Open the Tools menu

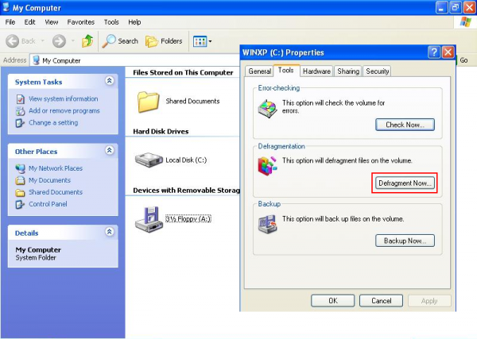coord(111,22)
